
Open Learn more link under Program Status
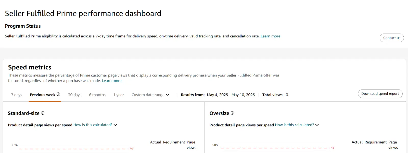(270, 36)
